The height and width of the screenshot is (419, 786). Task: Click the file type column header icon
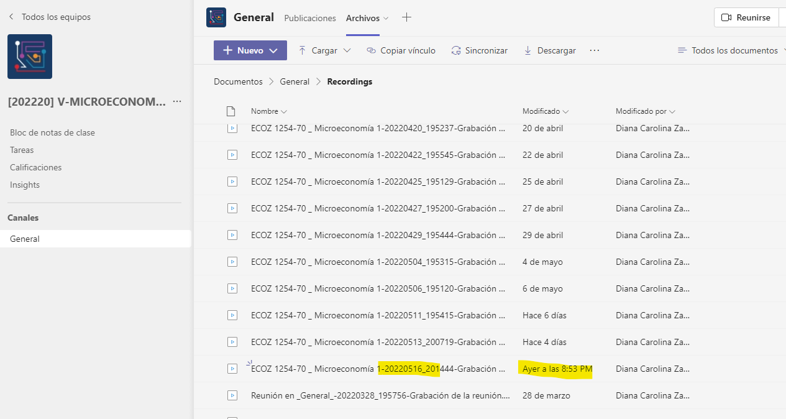(231, 111)
